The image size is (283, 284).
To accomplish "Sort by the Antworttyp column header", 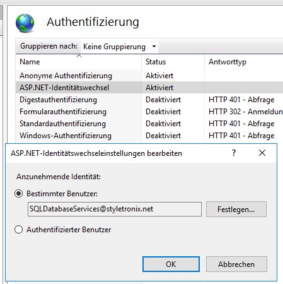I will coord(244,62).
